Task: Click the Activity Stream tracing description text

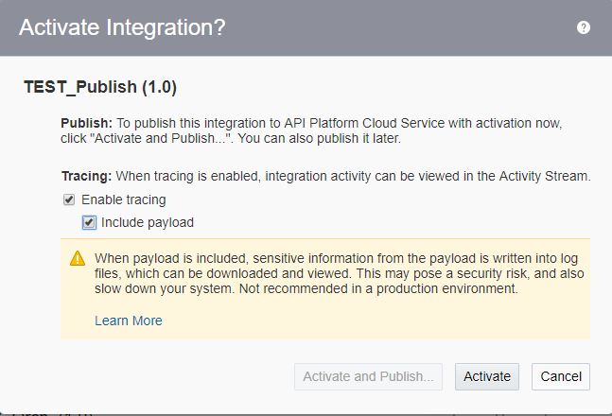Action: coord(352,175)
